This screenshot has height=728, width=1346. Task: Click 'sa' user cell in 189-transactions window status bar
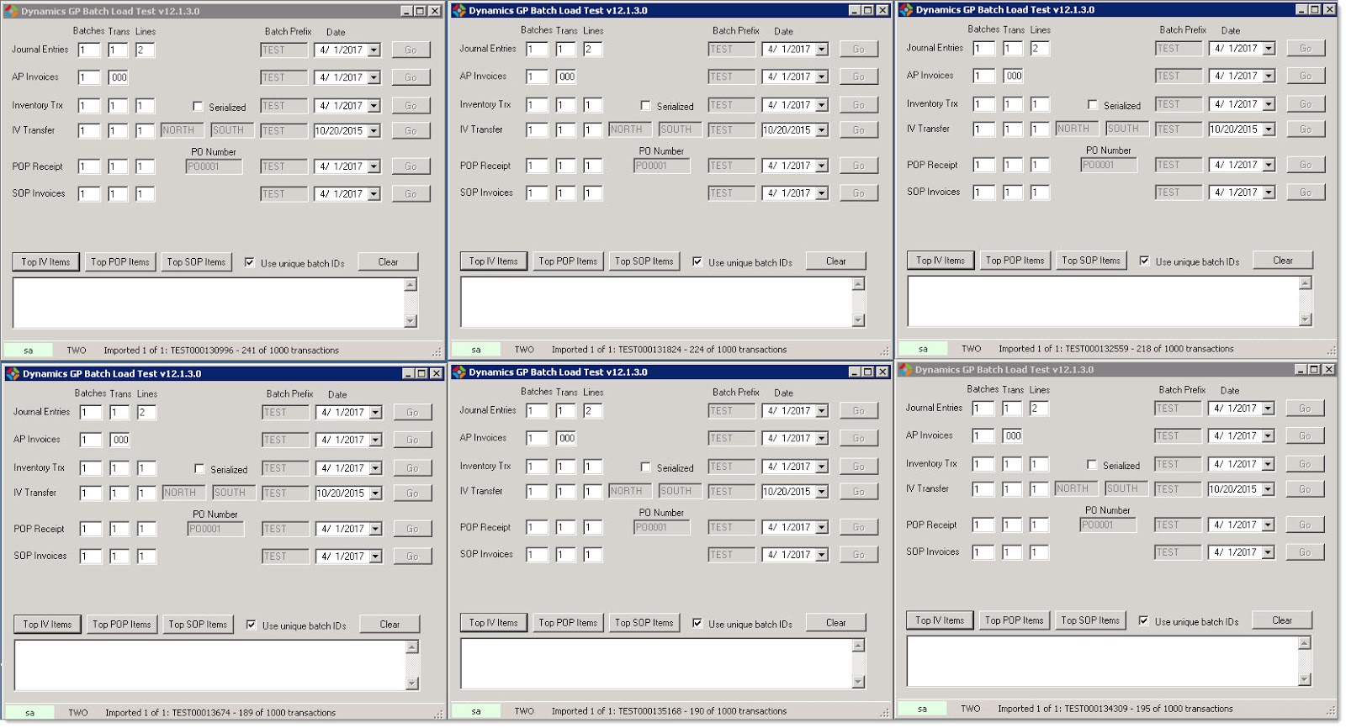[29, 713]
